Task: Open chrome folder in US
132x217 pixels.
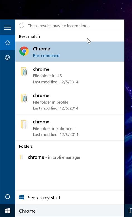Action: tap(70, 75)
